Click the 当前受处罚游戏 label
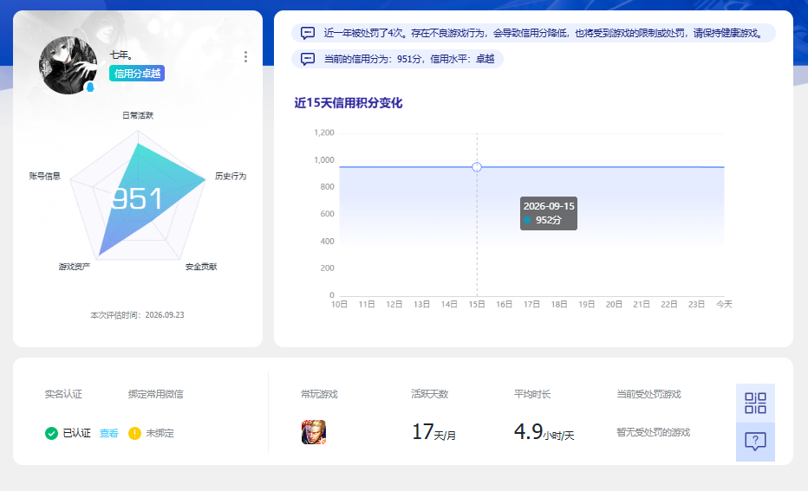The height and width of the screenshot is (491, 808). 649,394
